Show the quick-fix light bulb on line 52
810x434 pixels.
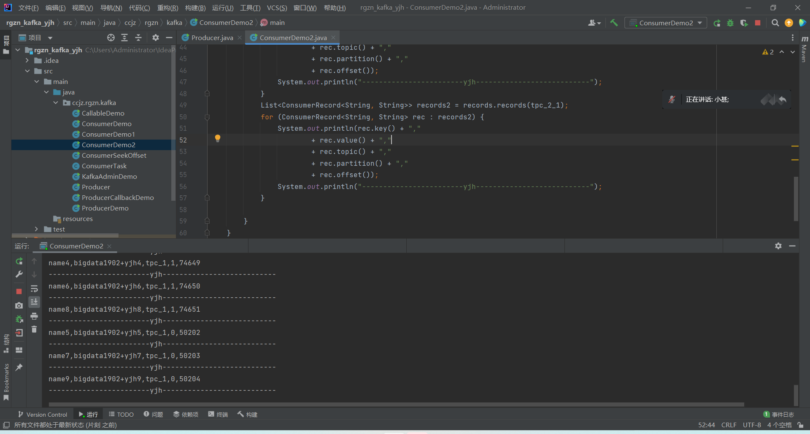click(x=218, y=138)
